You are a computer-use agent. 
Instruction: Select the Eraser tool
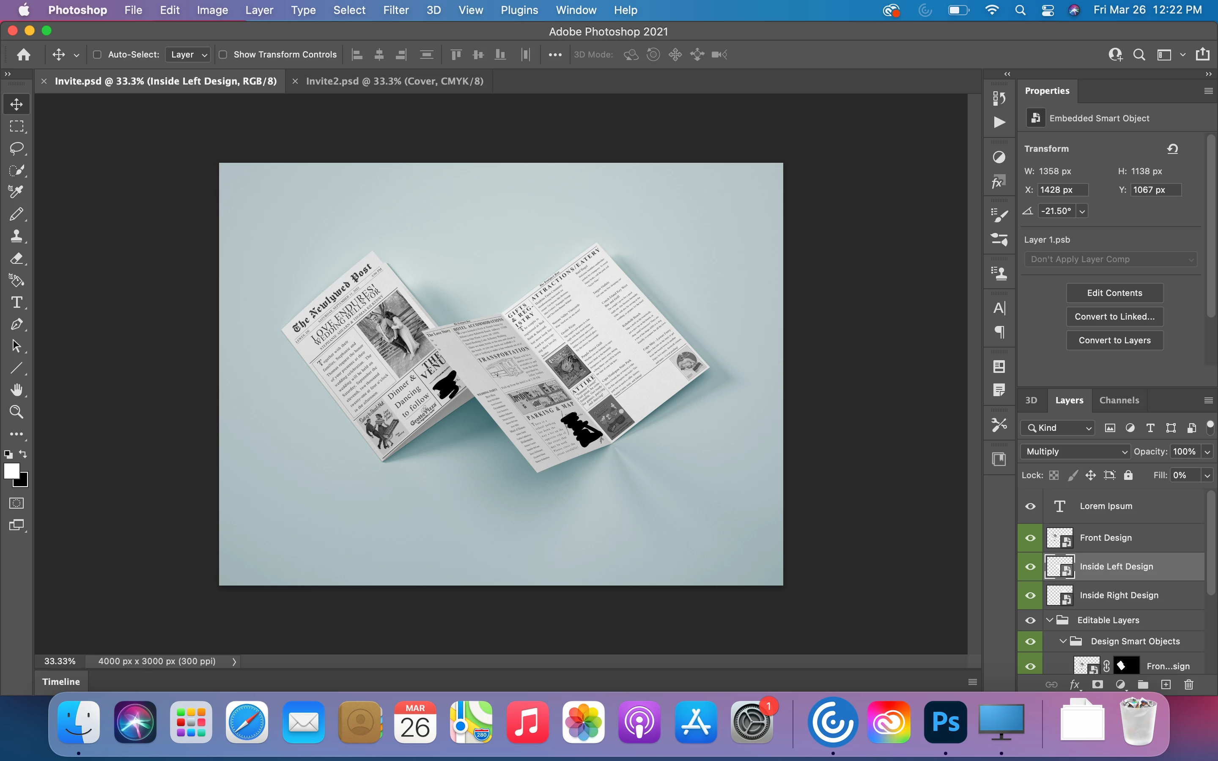pyautogui.click(x=16, y=259)
